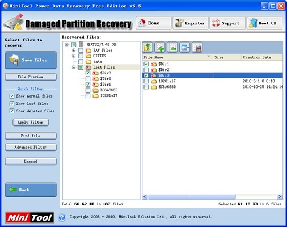
Task: Uncheck $Dir3 in the file list
Action: click(x=146, y=75)
